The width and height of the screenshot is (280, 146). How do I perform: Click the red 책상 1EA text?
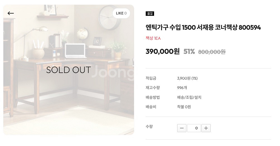click(x=153, y=38)
